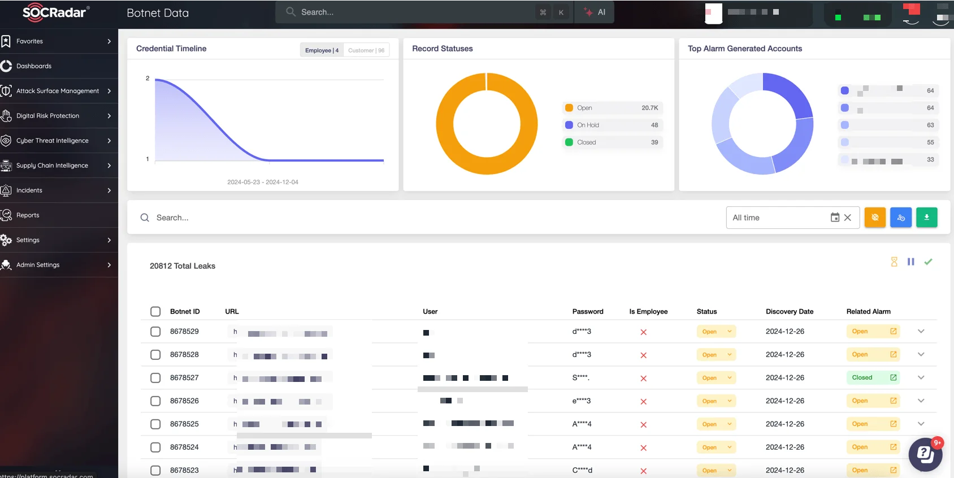
Task: Click the purple On Hold legend swatch
Action: point(569,125)
